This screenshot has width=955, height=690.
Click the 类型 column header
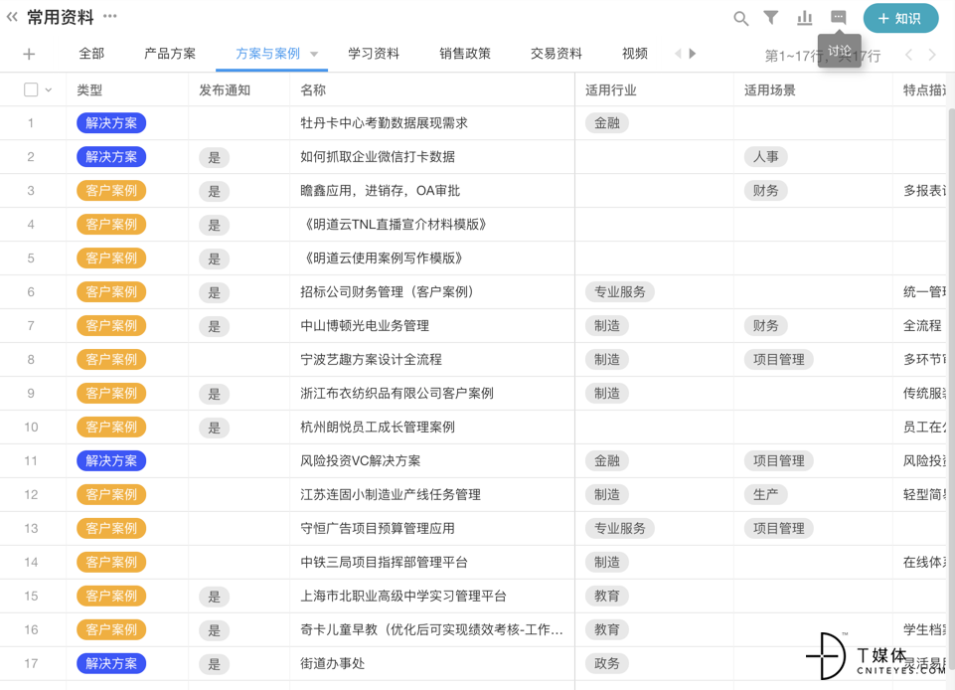click(x=89, y=90)
